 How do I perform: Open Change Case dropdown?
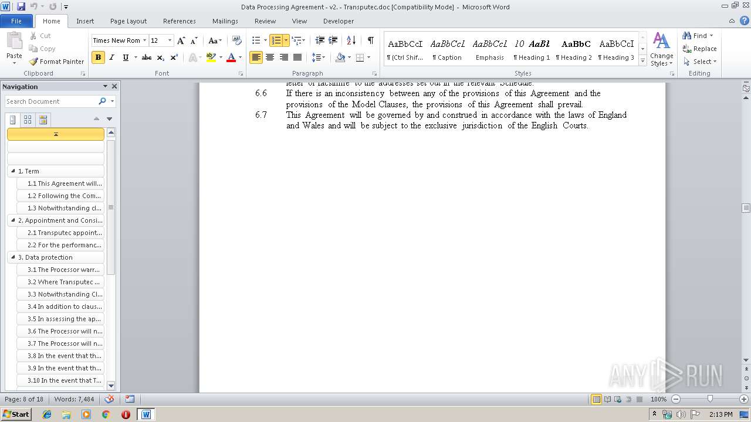pos(214,40)
